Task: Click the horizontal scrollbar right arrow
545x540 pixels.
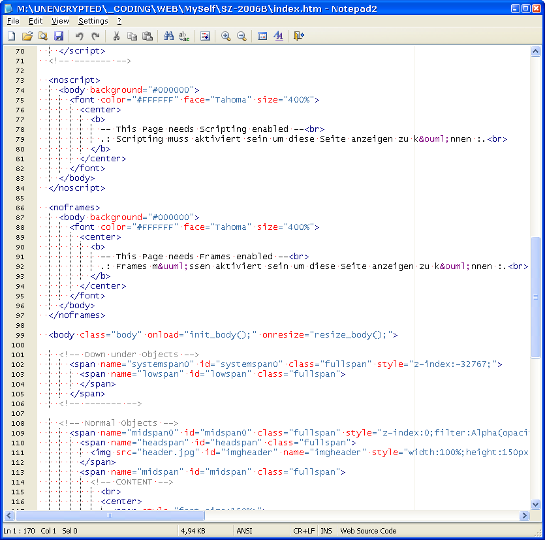Action: (x=524, y=515)
